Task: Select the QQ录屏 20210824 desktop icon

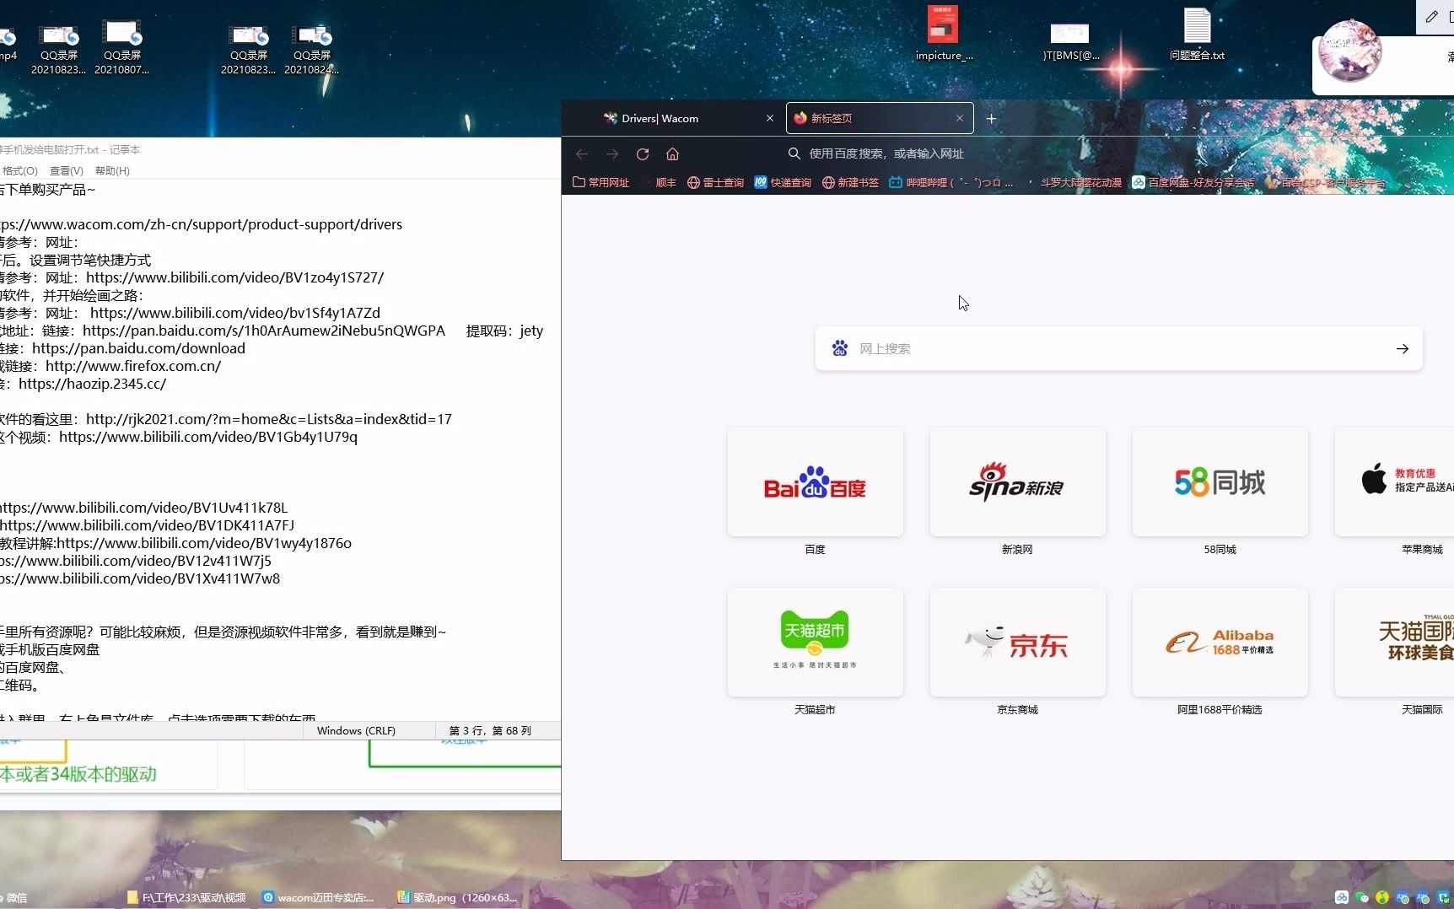Action: 311,48
